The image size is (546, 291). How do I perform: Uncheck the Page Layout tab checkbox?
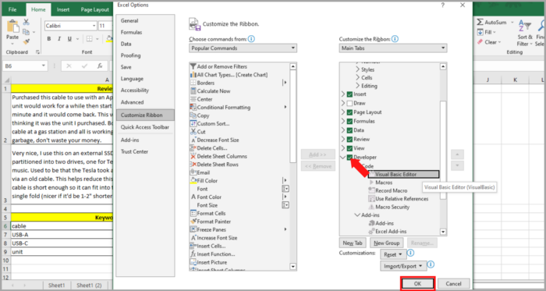(x=349, y=112)
